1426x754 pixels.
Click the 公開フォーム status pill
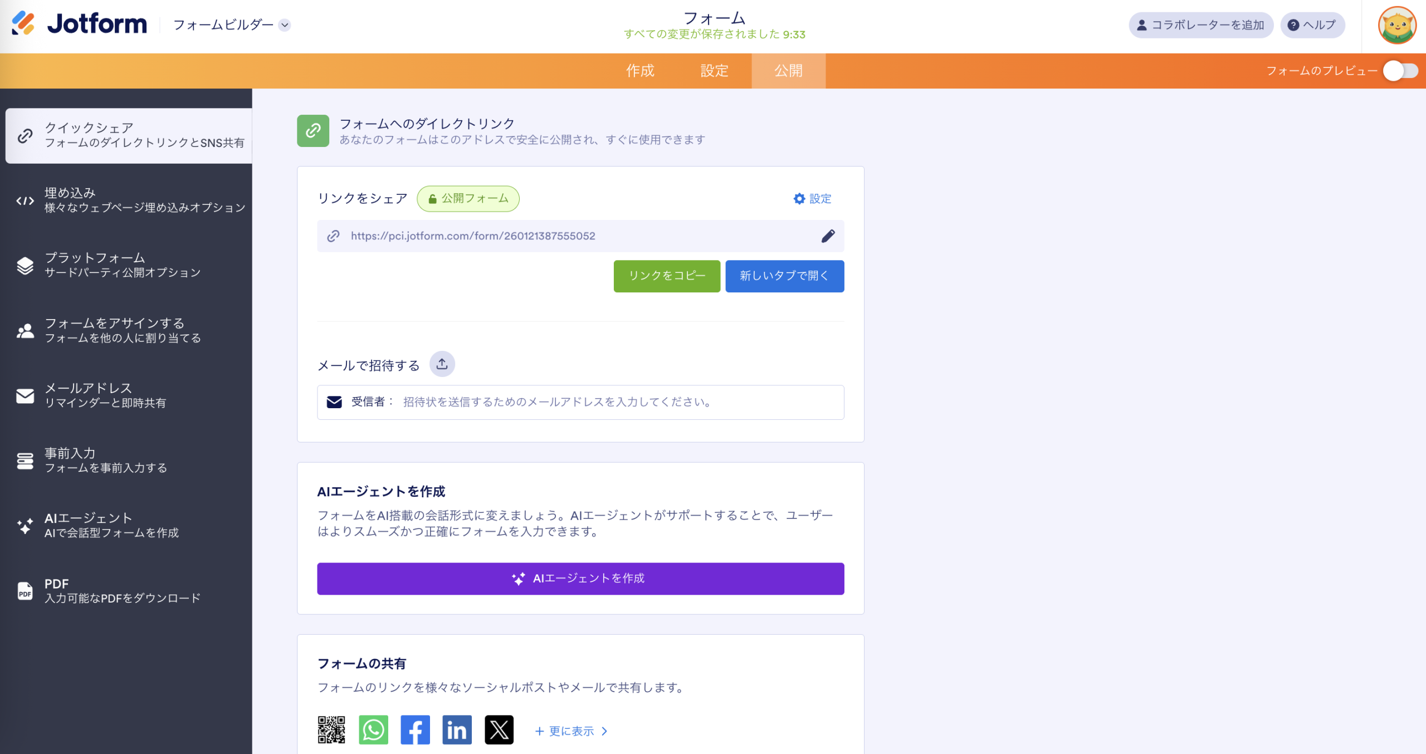[x=468, y=198]
